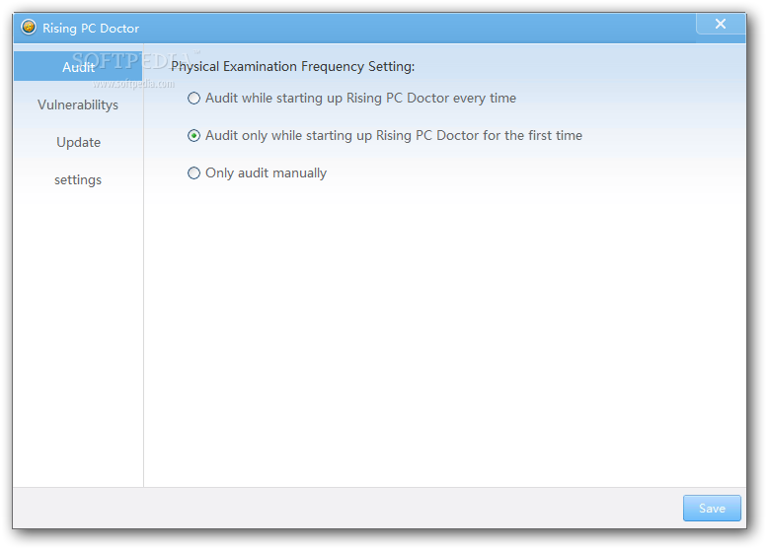This screenshot has height=549, width=767.
Task: Select audit every time on startup radio
Action: 194,99
